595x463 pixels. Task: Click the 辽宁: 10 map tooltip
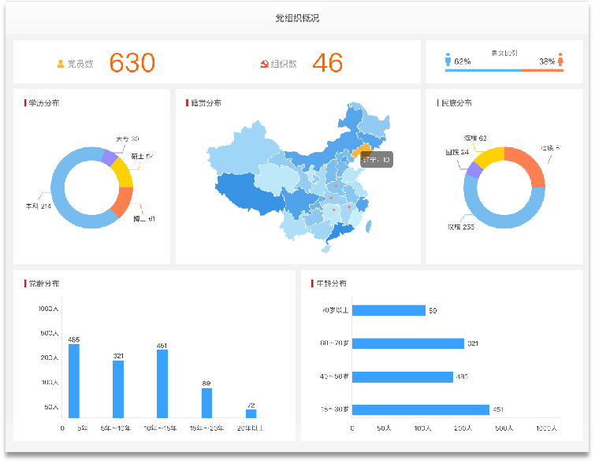(376, 160)
